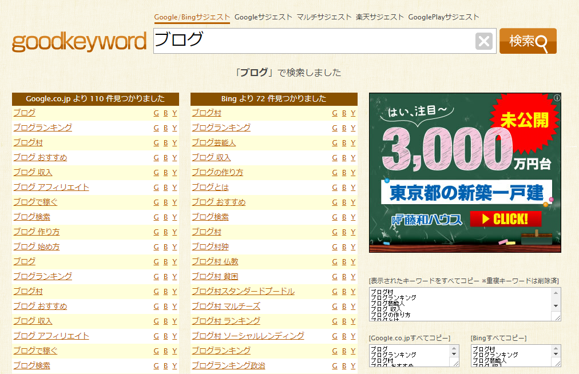Click Y link in the ブログ村狆 row
The image size is (579, 374).
[x=353, y=247]
